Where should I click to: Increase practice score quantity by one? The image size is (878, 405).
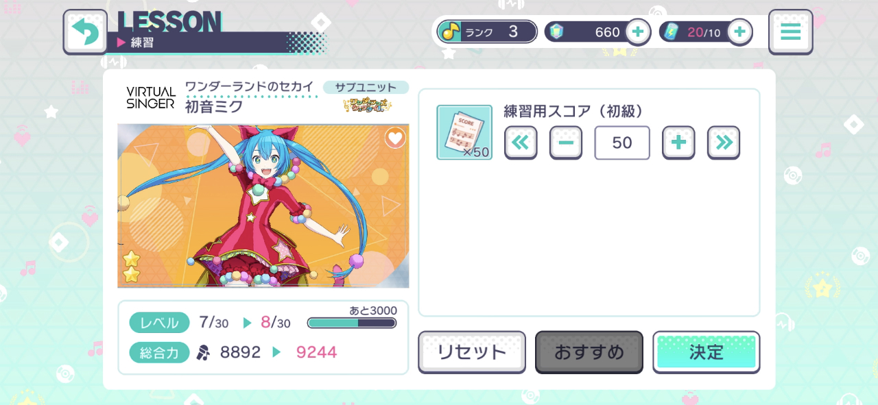pyautogui.click(x=678, y=143)
